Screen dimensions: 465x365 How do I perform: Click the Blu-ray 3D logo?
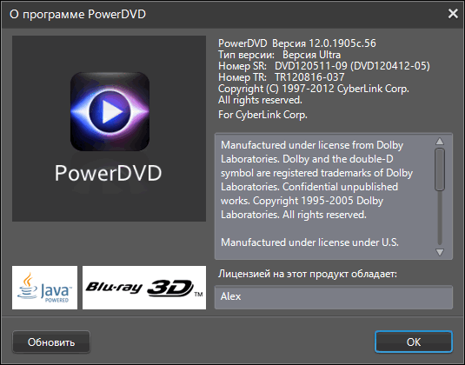tap(144, 288)
